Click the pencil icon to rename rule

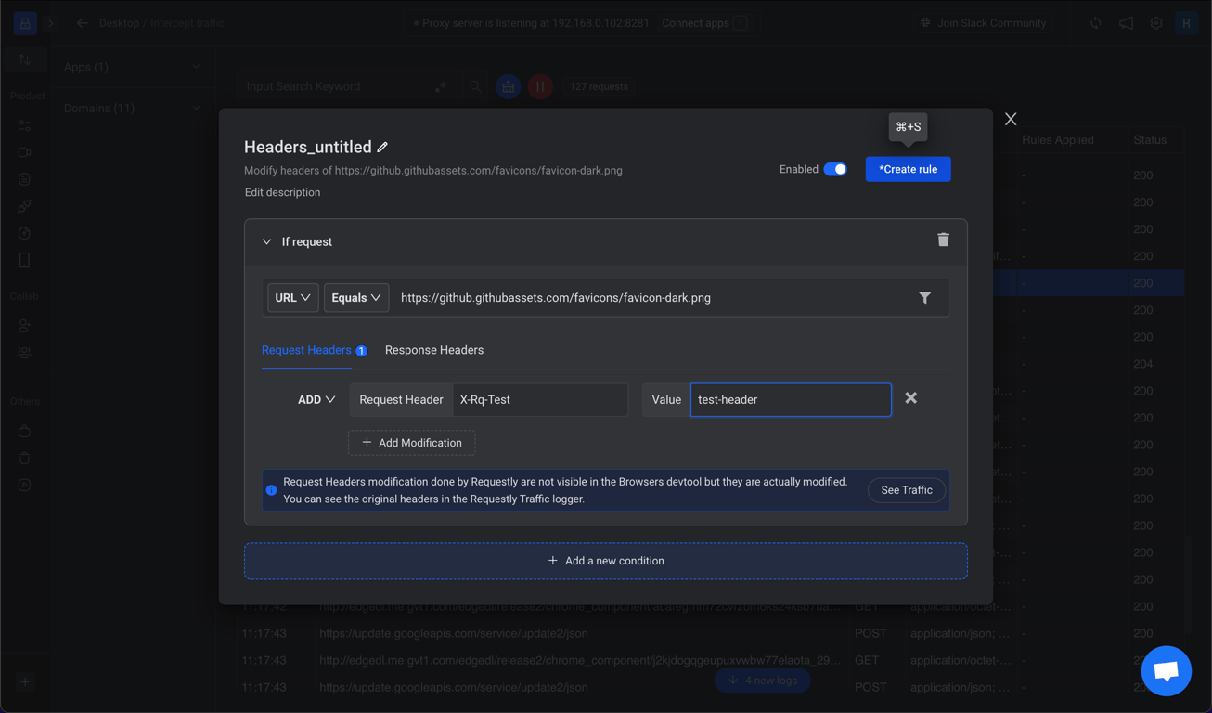click(x=382, y=148)
